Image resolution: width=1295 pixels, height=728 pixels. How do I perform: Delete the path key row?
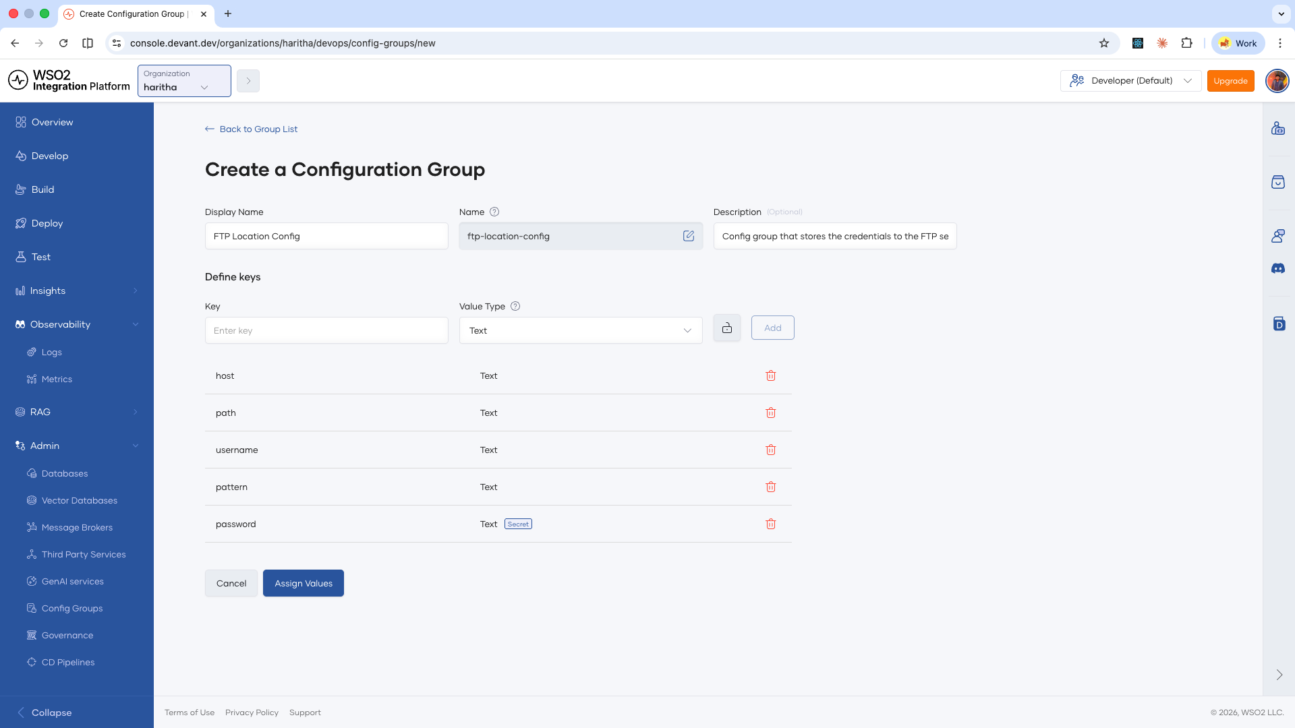[x=771, y=413]
